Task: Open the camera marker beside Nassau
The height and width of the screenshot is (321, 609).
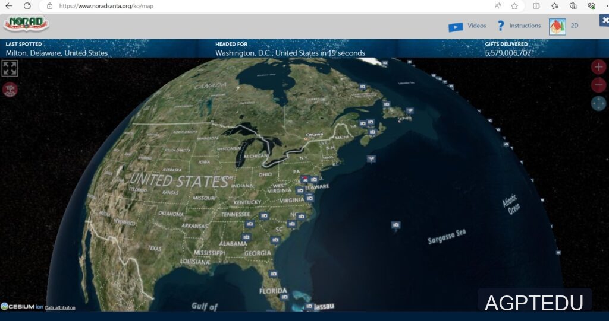Action: point(309,306)
